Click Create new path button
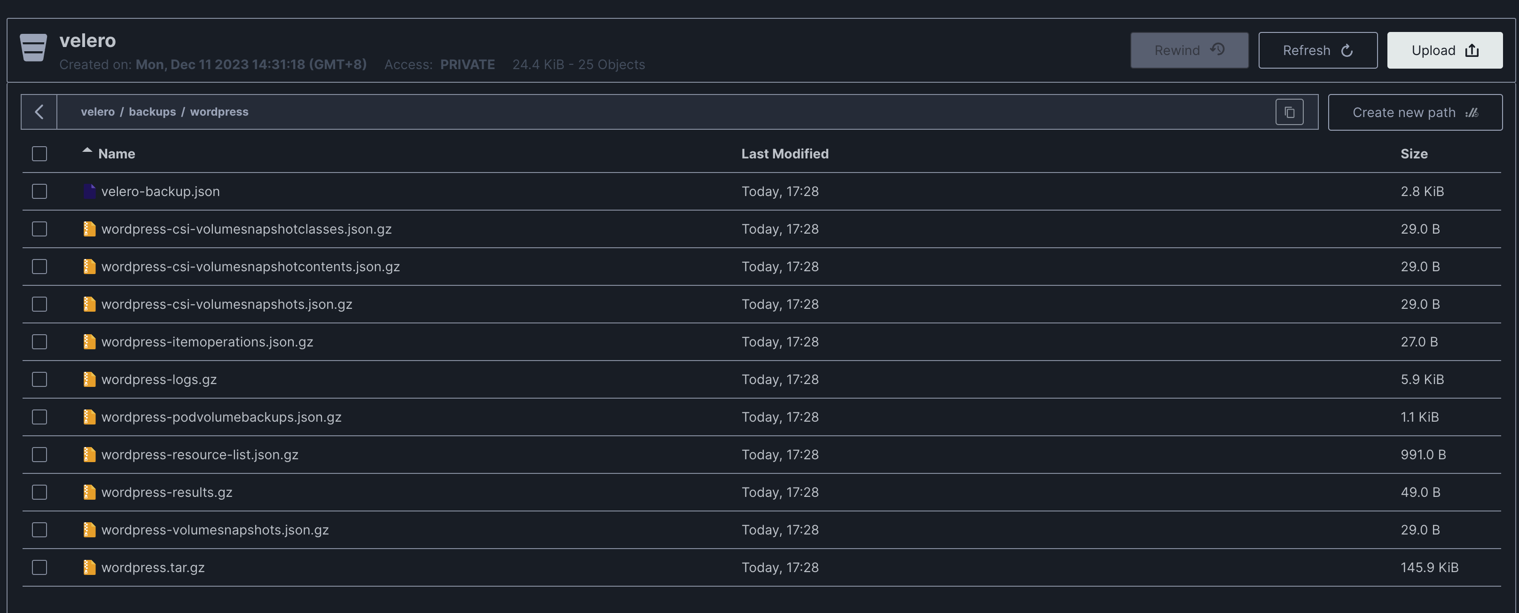The width and height of the screenshot is (1519, 613). pos(1415,113)
